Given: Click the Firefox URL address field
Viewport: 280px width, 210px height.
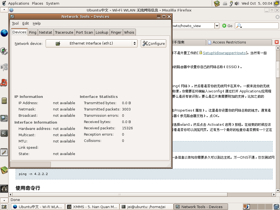Looking at the screenshot, I should click(x=193, y=26).
